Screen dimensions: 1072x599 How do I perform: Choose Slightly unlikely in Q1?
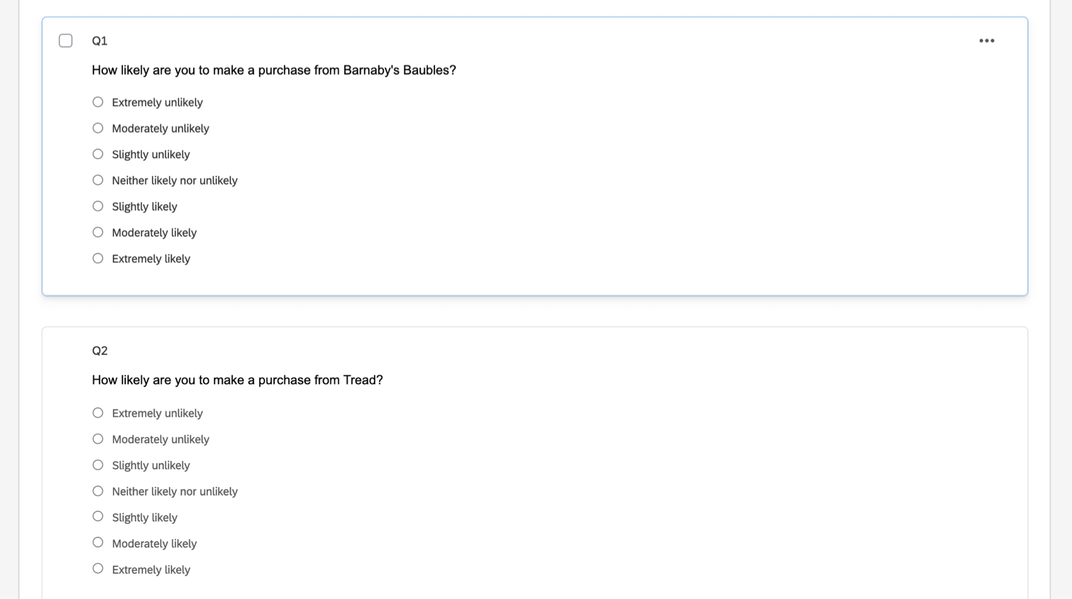click(x=98, y=154)
